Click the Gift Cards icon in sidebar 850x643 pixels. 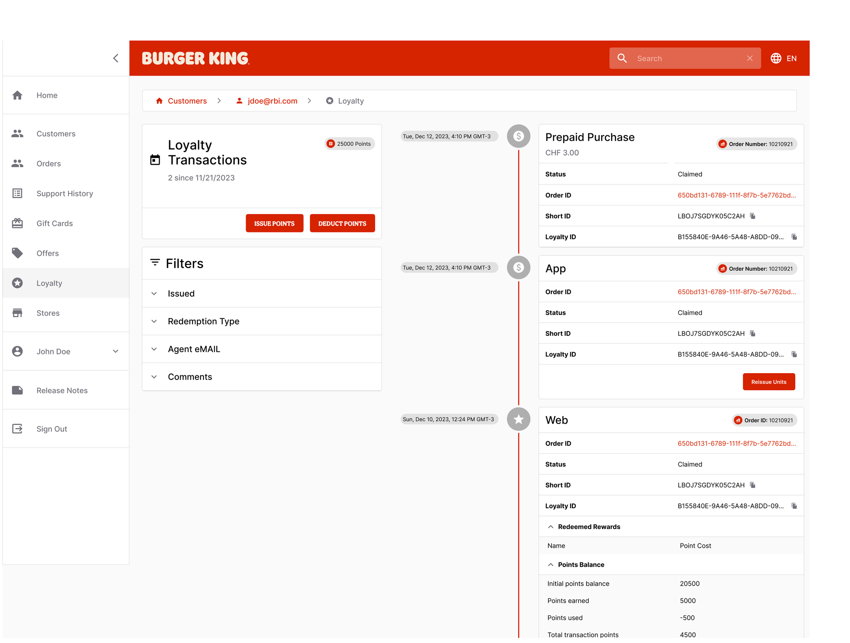pyautogui.click(x=17, y=223)
